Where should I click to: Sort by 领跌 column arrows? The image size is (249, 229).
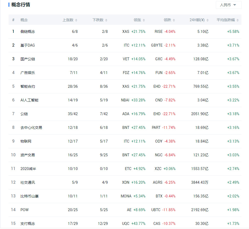174,20
